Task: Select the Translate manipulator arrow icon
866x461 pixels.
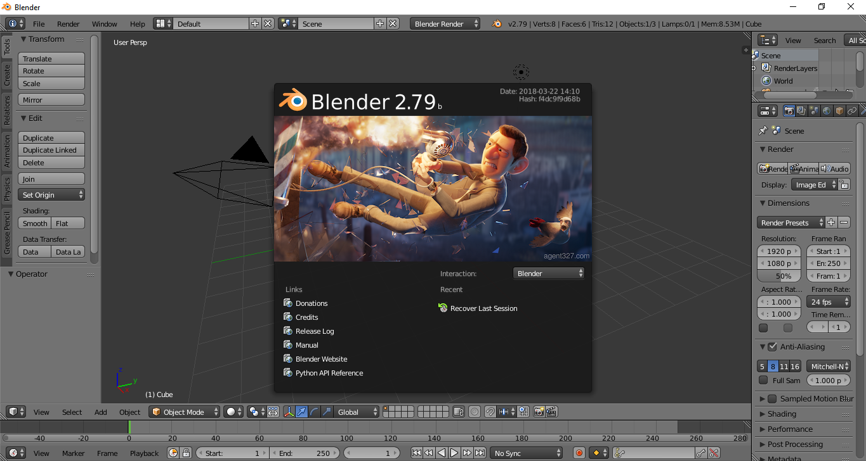Action: click(x=301, y=412)
